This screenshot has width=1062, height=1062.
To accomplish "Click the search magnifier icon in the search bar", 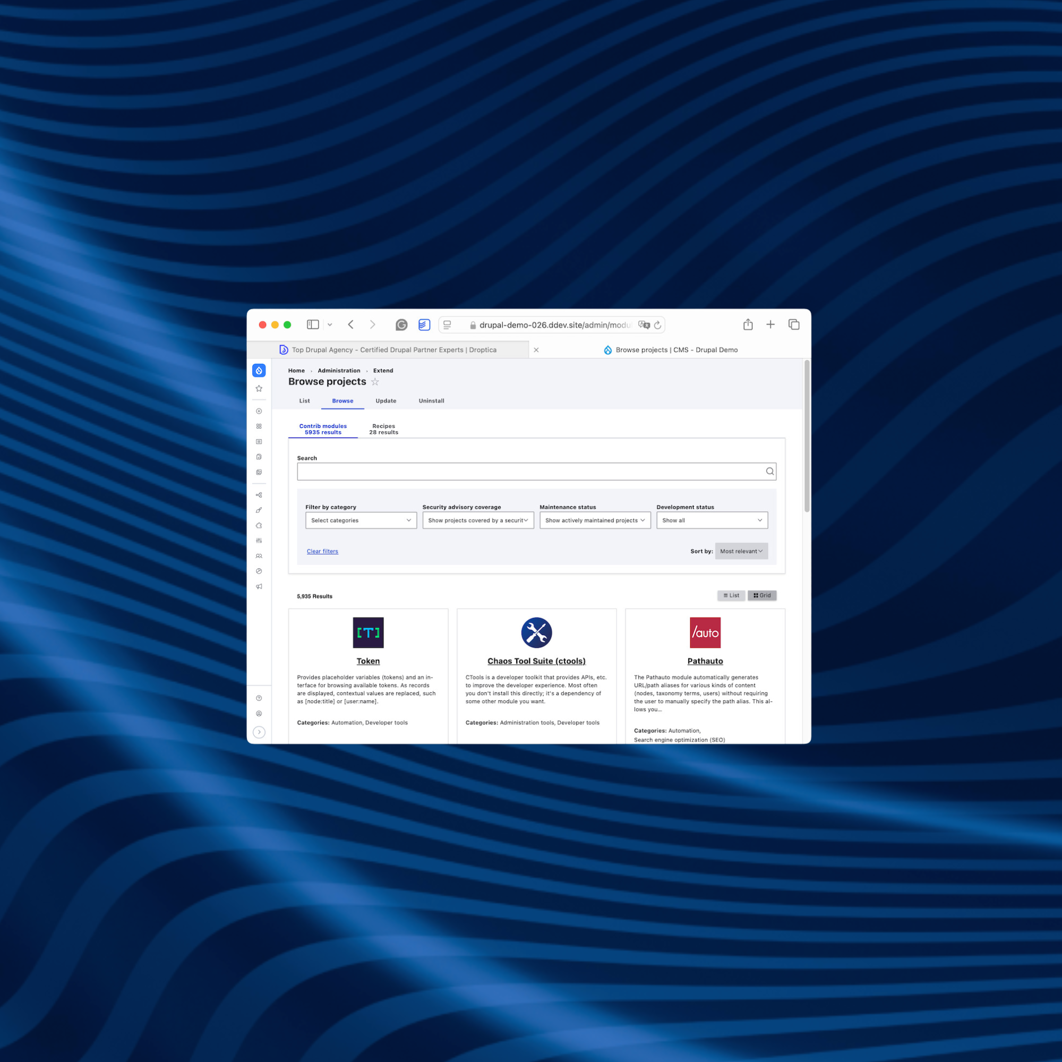I will tap(769, 471).
